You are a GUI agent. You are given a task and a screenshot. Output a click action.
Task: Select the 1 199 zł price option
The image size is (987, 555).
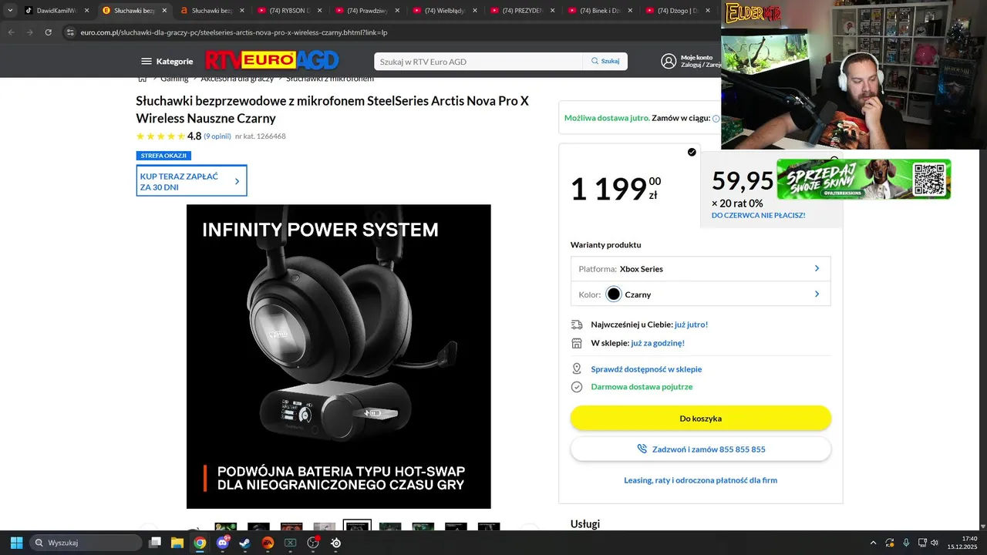pos(628,188)
